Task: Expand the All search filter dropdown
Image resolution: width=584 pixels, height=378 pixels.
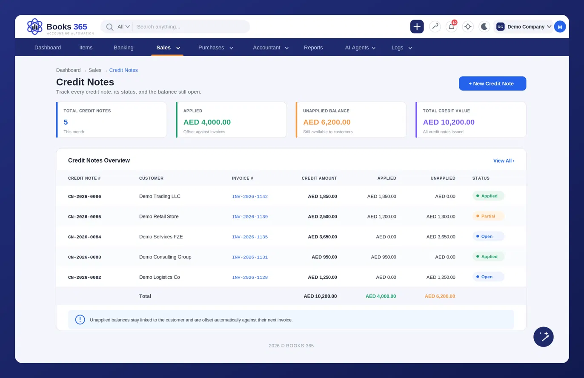Action: [x=123, y=26]
